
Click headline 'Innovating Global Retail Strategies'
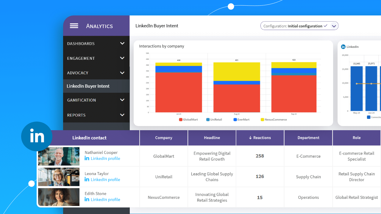[x=212, y=197]
